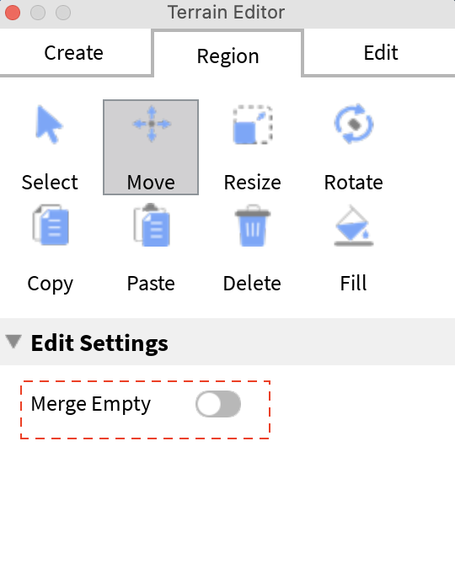Switch to the Edit tab

(x=380, y=53)
